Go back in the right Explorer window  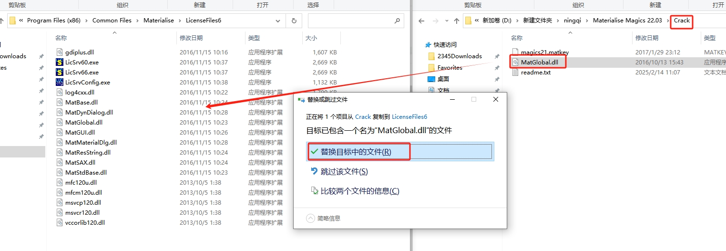point(421,21)
